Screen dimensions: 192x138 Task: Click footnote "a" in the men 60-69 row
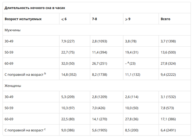128,63
